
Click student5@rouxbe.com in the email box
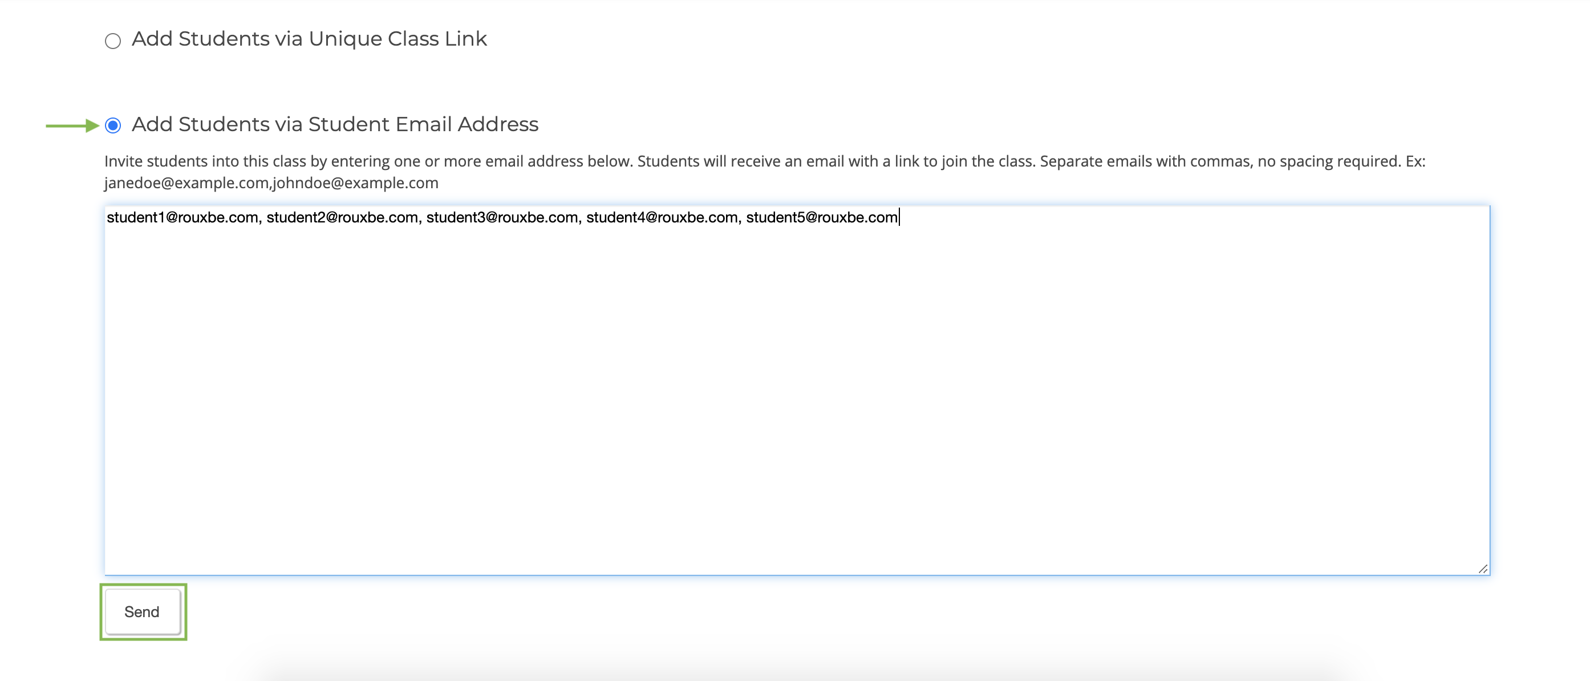coord(822,217)
